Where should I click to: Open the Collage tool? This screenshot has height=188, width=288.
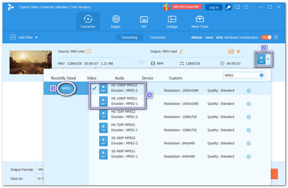point(172,21)
